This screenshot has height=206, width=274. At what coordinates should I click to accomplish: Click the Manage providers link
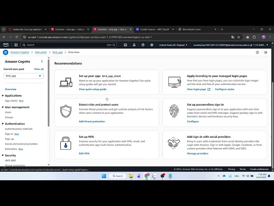click(x=197, y=154)
